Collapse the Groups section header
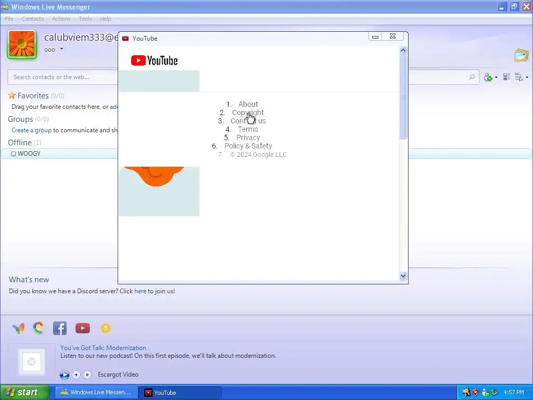Screen dimensions: 533x400 coord(20,119)
